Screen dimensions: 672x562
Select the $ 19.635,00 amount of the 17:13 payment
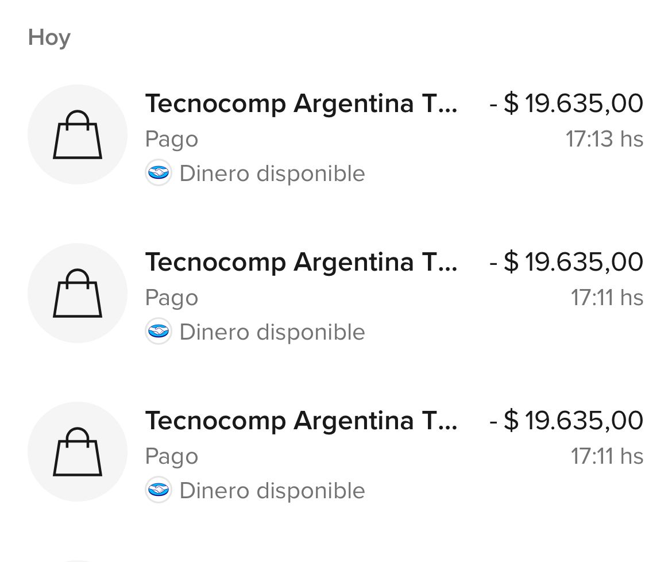pyautogui.click(x=566, y=104)
